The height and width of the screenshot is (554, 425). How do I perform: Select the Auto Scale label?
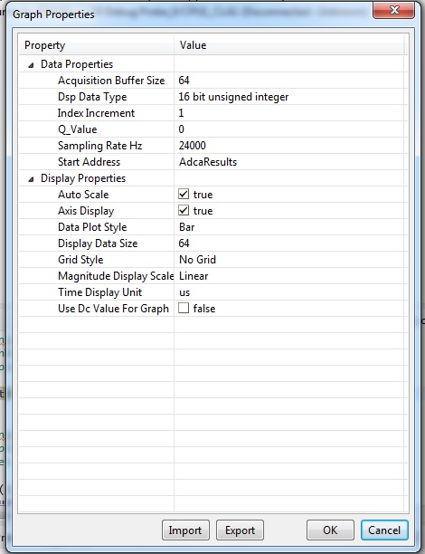tap(83, 195)
